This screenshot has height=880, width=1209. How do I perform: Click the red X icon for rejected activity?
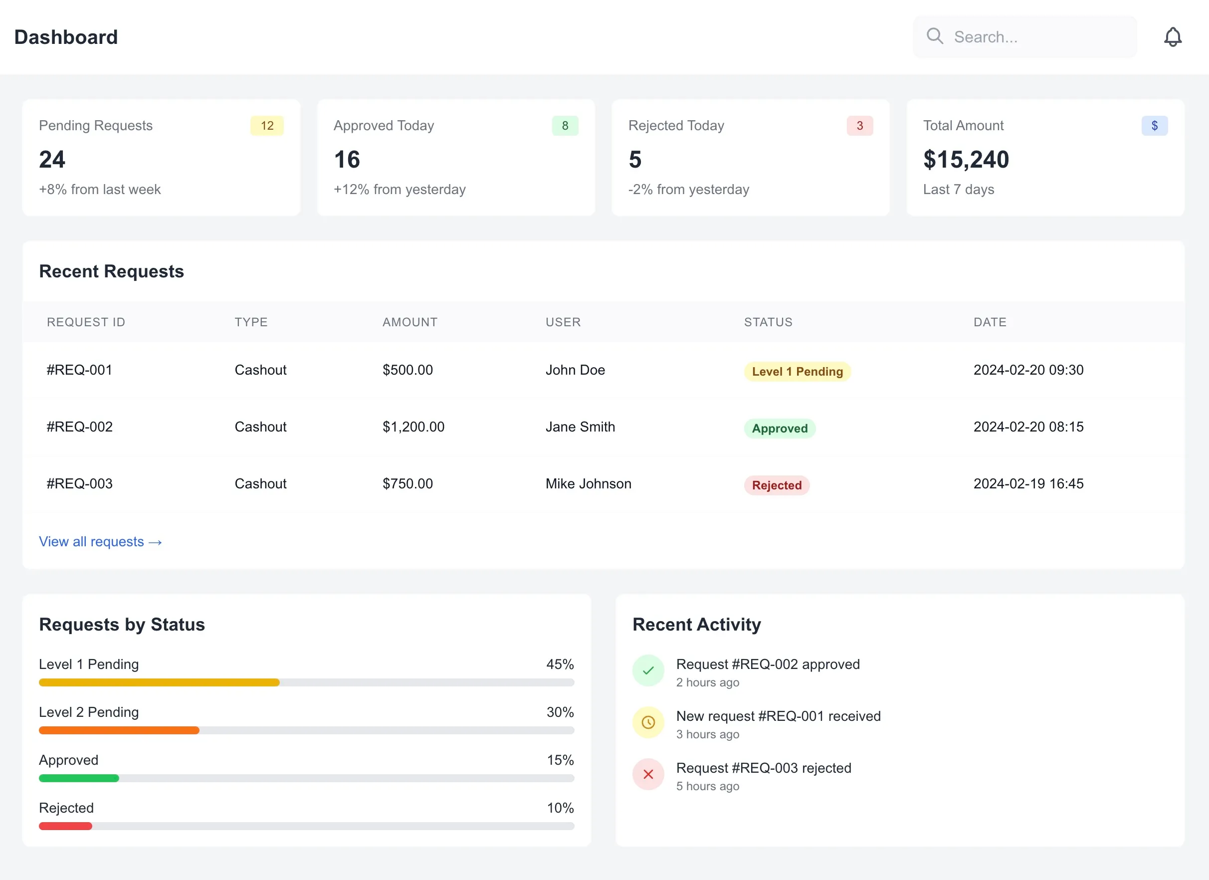pyautogui.click(x=648, y=774)
